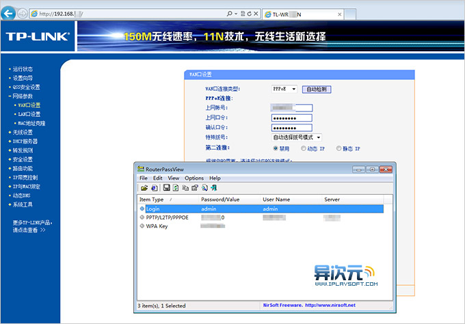The image size is (465, 324).
Task: Click the 上网账号 input field
Action: pos(291,108)
